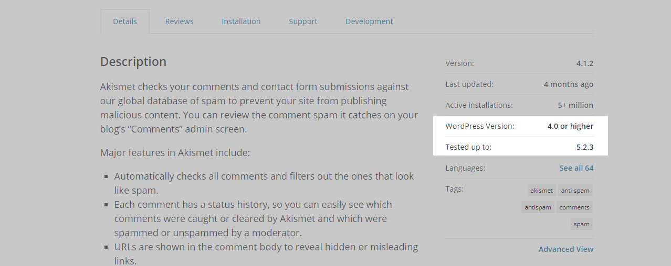Click the 'Version:' label

(459, 63)
